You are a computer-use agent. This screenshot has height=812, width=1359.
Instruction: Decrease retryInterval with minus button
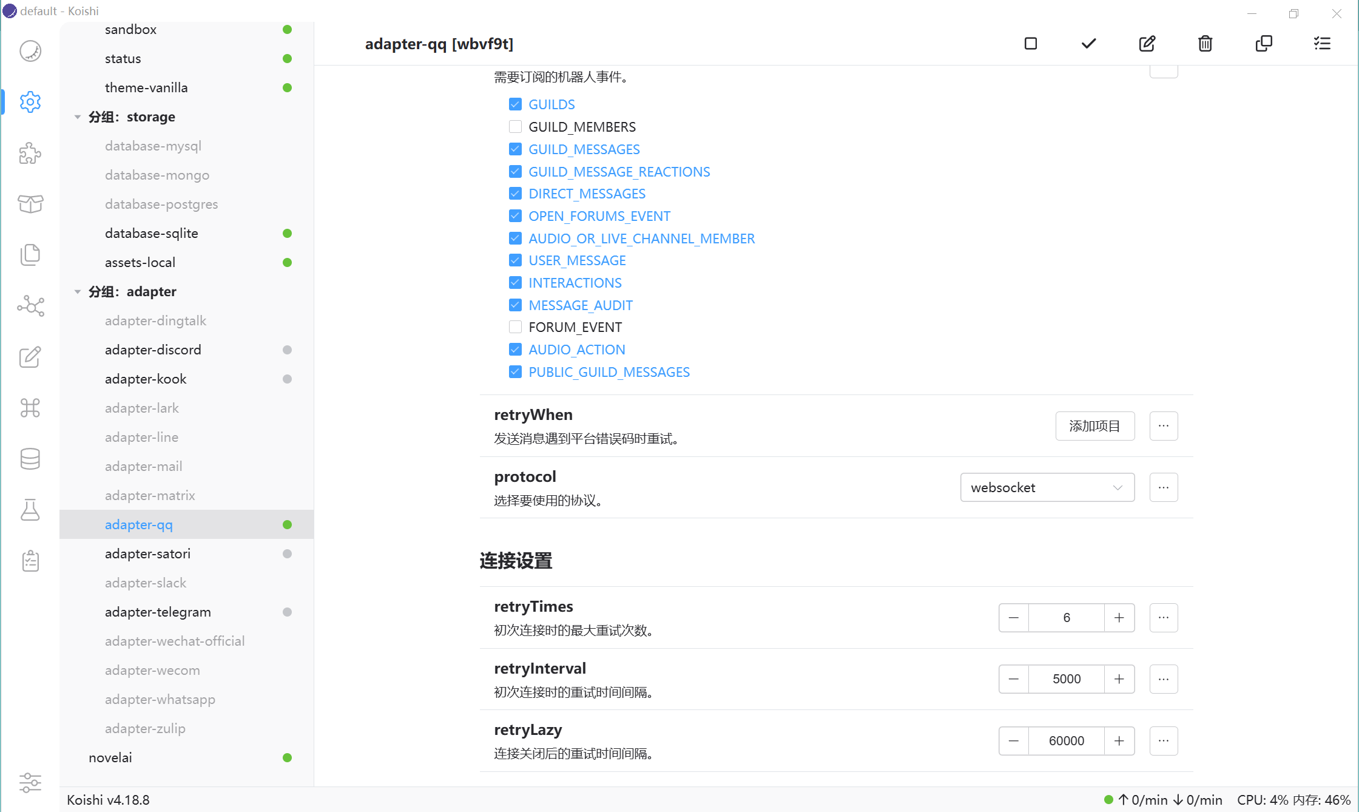pos(1014,679)
